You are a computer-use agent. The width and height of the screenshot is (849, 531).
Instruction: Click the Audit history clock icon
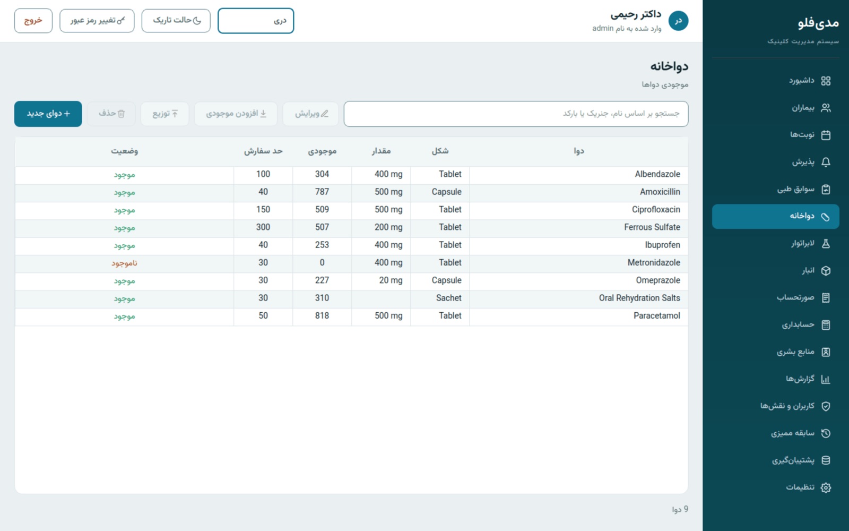click(x=826, y=433)
